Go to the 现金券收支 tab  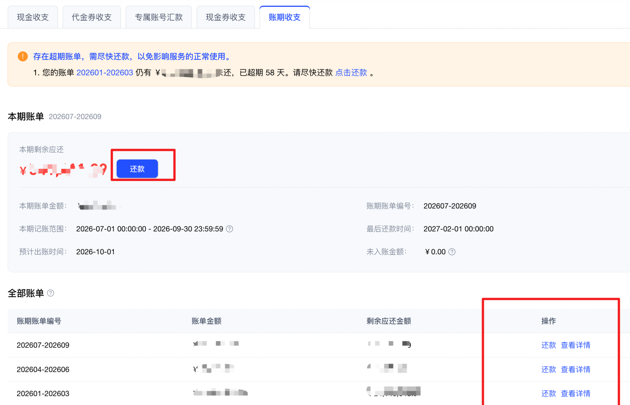(226, 17)
